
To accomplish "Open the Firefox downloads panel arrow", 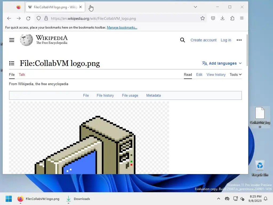I will 223,18.
